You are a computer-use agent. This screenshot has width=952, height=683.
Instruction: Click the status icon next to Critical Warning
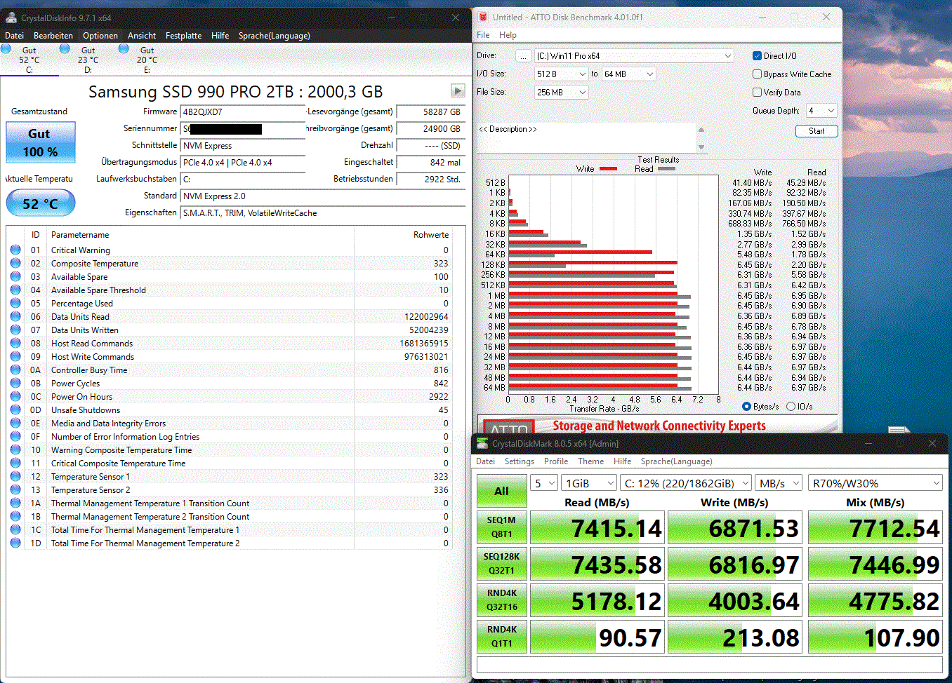coord(15,250)
